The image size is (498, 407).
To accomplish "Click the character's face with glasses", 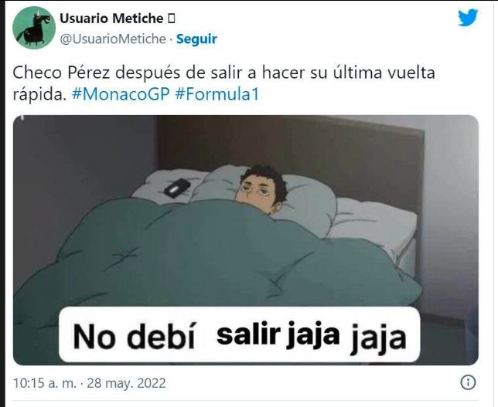I will pyautogui.click(x=257, y=190).
